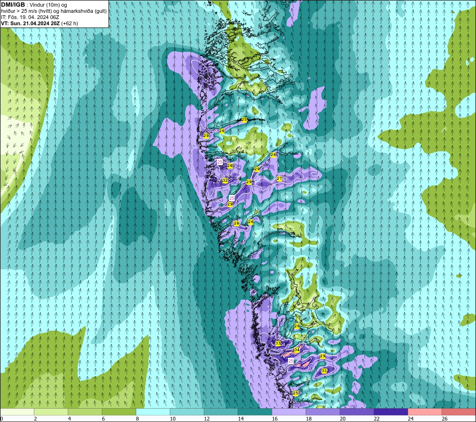Select the yellow gust label 31

[324, 371]
